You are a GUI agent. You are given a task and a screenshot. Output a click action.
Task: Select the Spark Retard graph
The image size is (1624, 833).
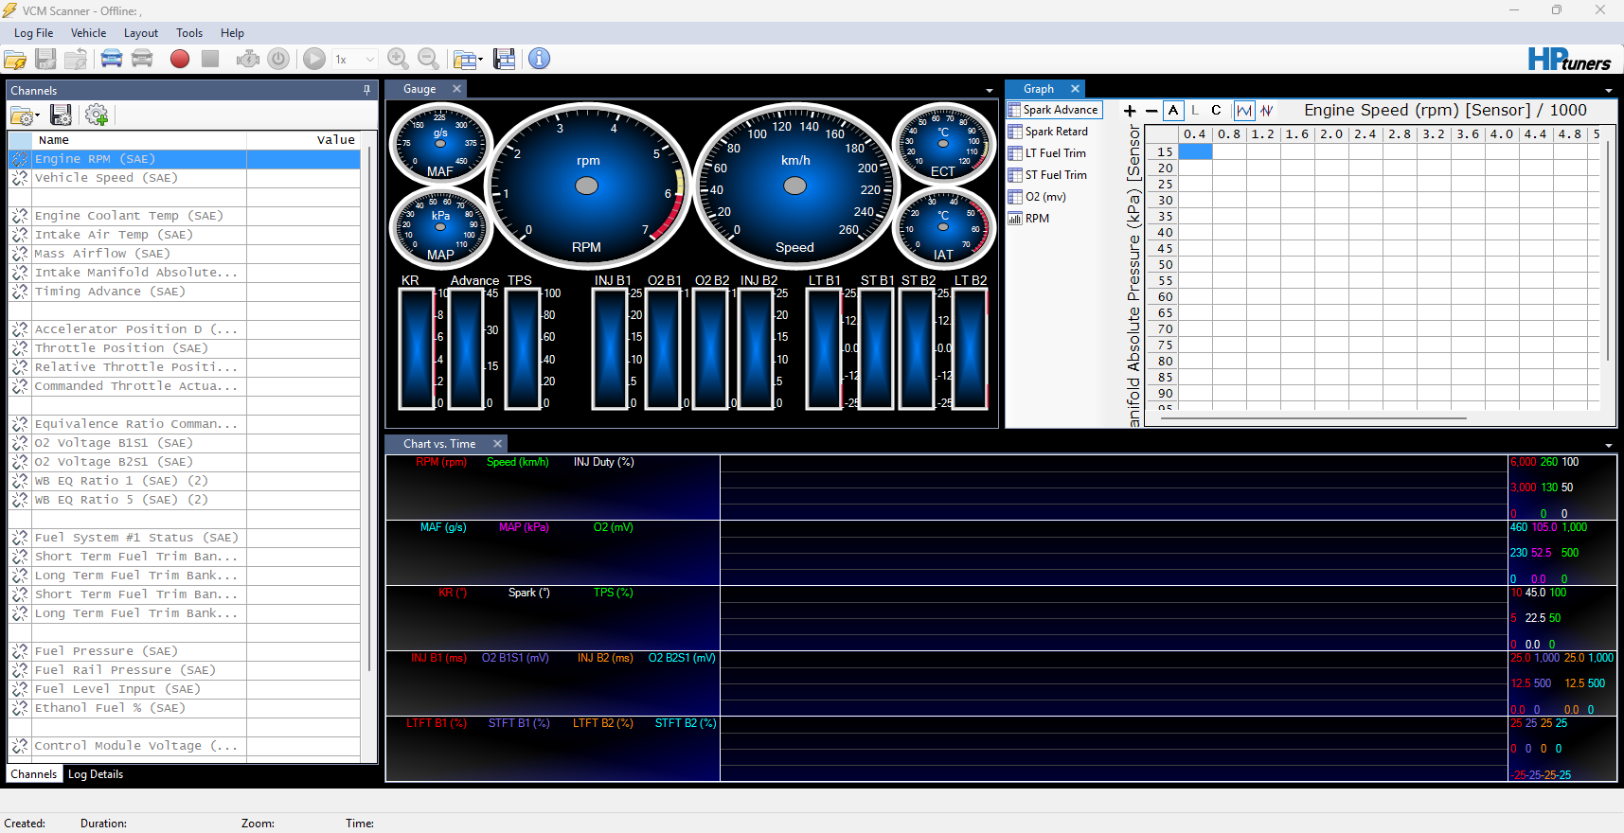(x=1048, y=132)
